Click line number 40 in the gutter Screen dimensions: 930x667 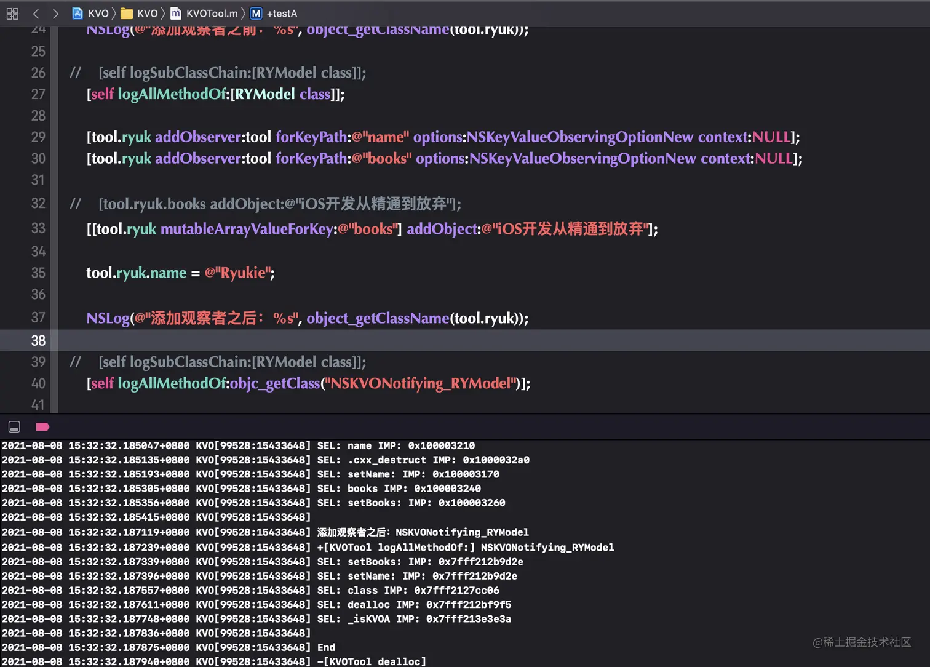coord(38,383)
